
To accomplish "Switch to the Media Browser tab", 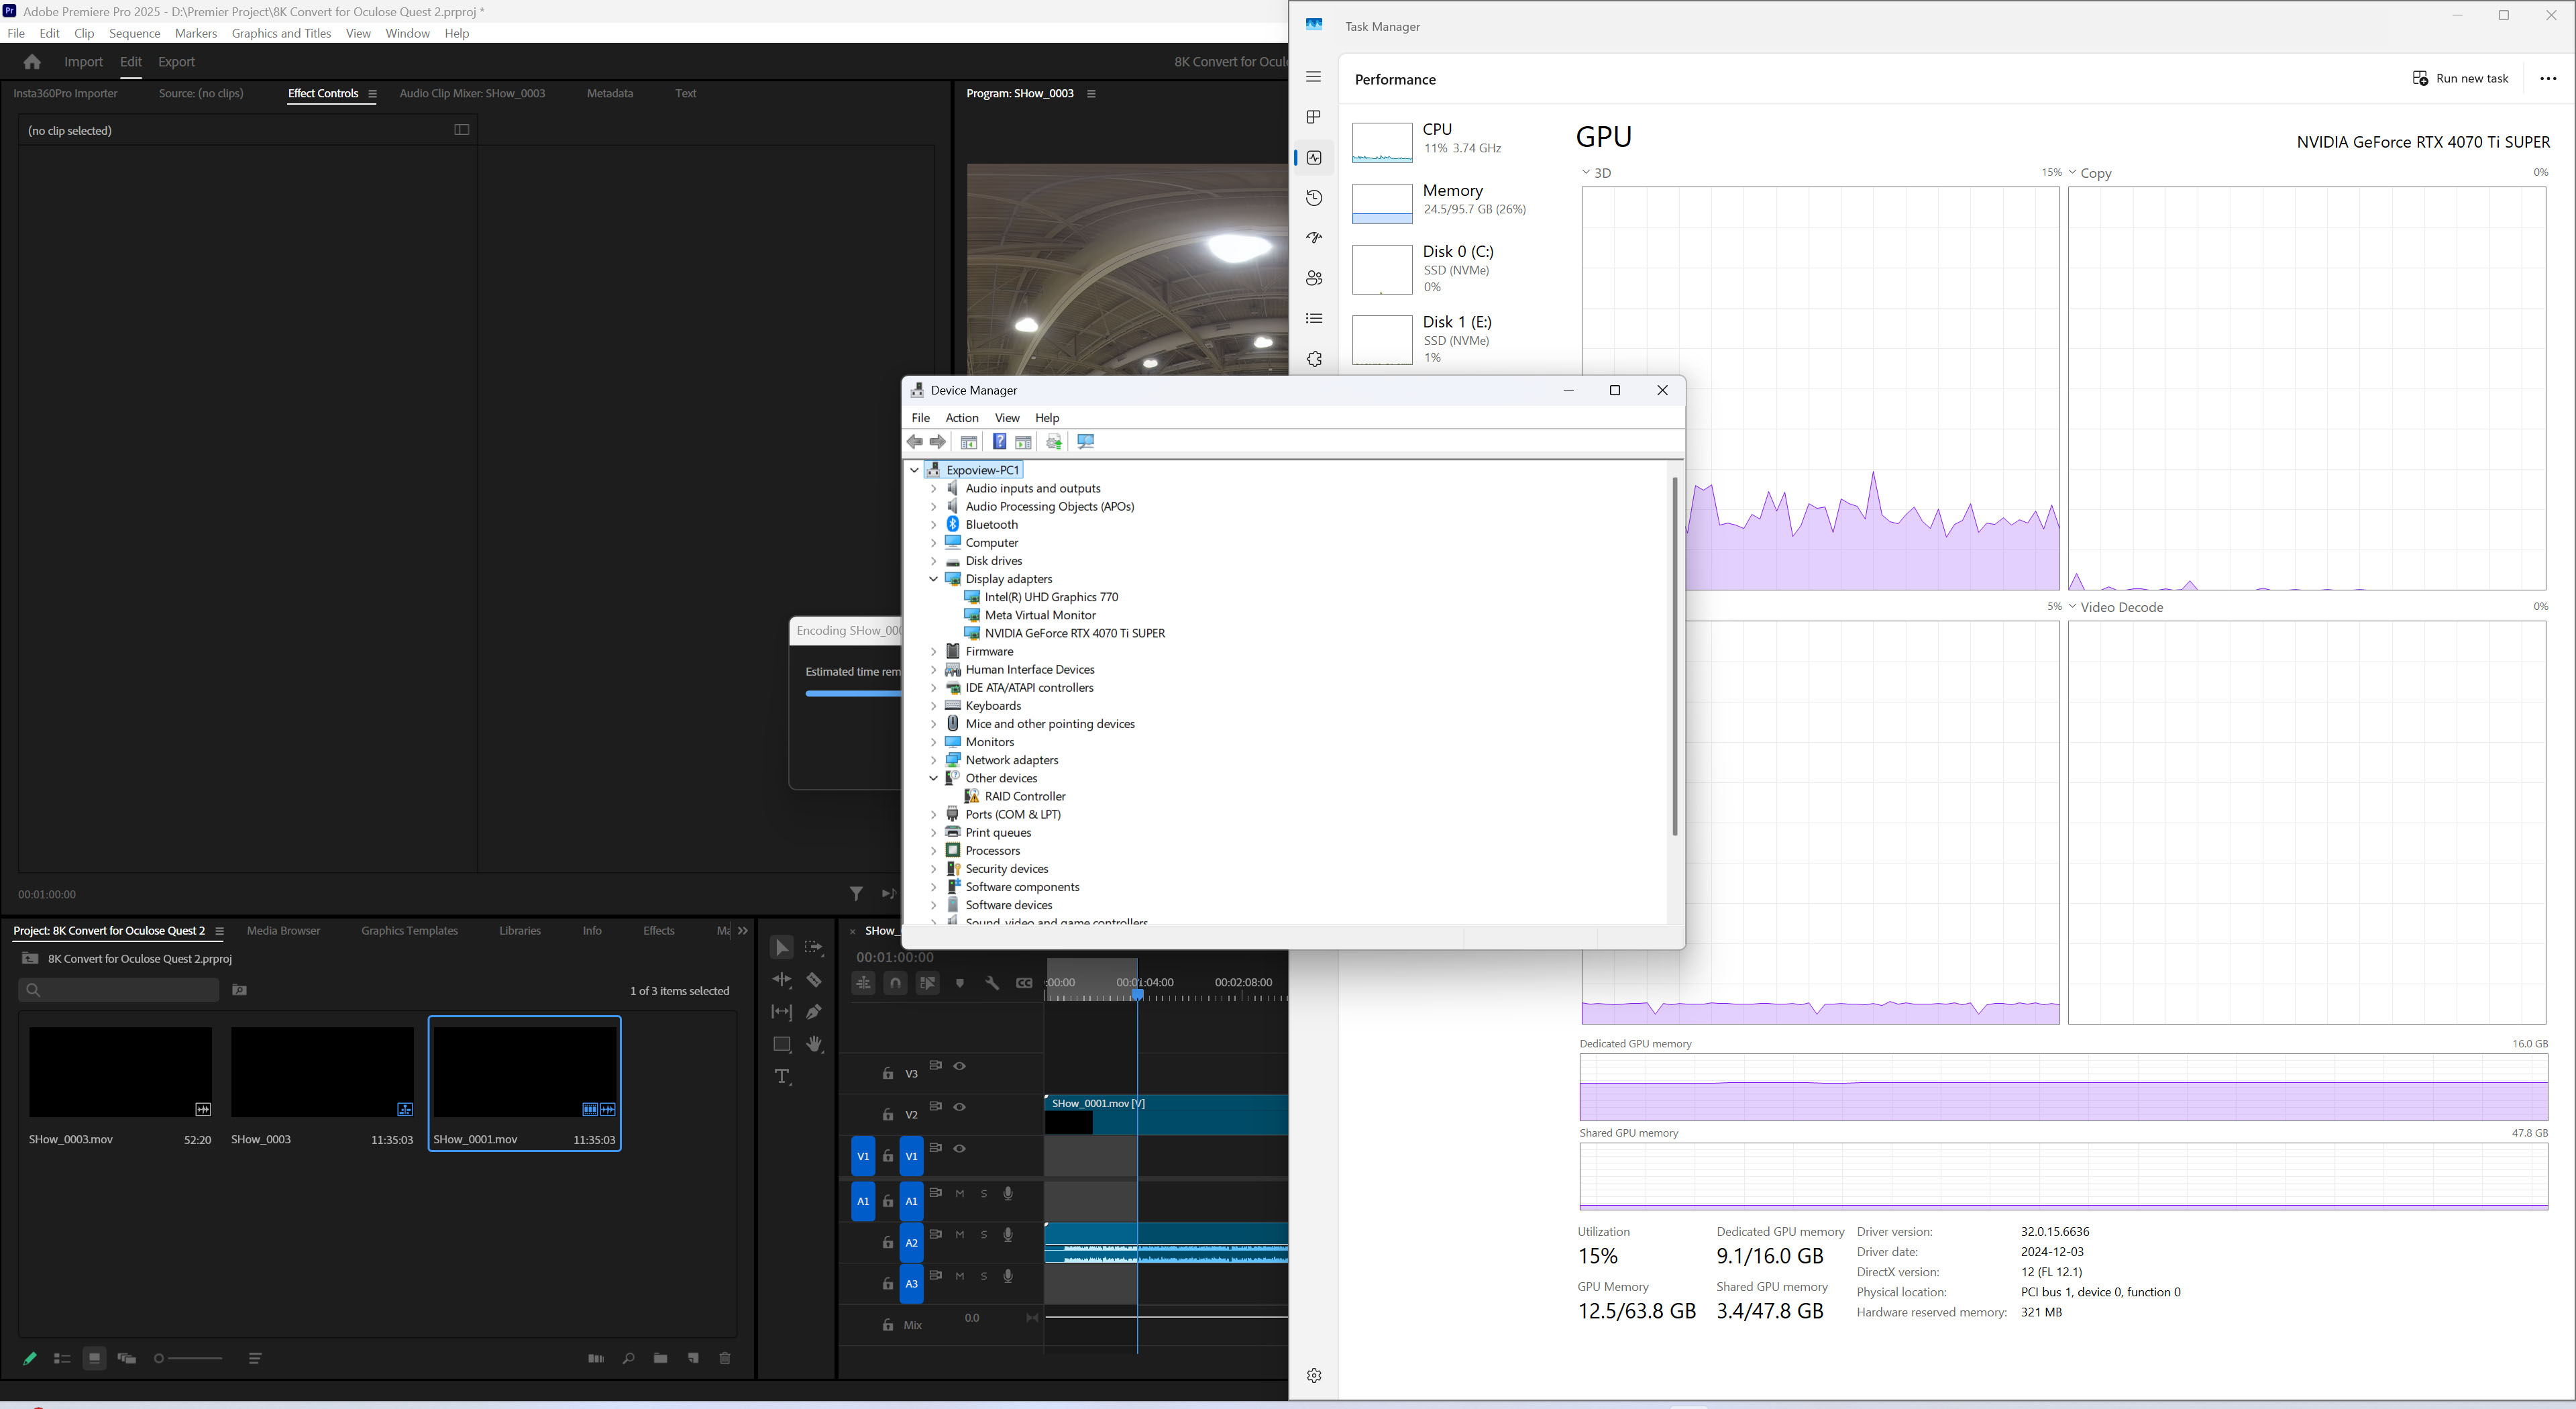I will 283,931.
